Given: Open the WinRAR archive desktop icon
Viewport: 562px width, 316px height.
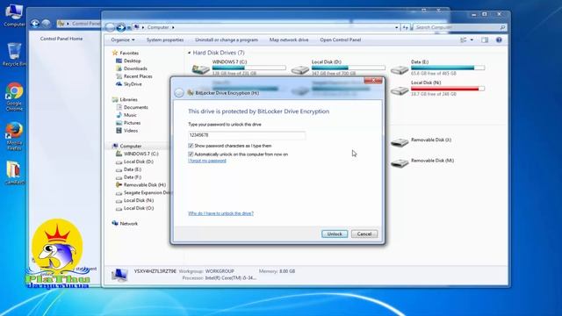Looking at the screenshot, I should 14,173.
